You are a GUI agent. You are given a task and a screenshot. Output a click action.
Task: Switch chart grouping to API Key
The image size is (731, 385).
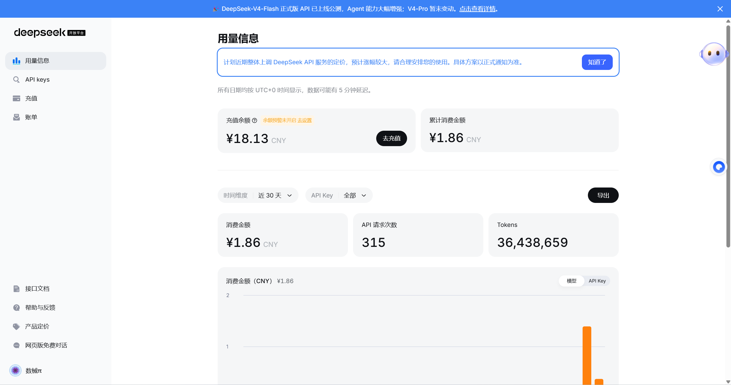(x=597, y=281)
